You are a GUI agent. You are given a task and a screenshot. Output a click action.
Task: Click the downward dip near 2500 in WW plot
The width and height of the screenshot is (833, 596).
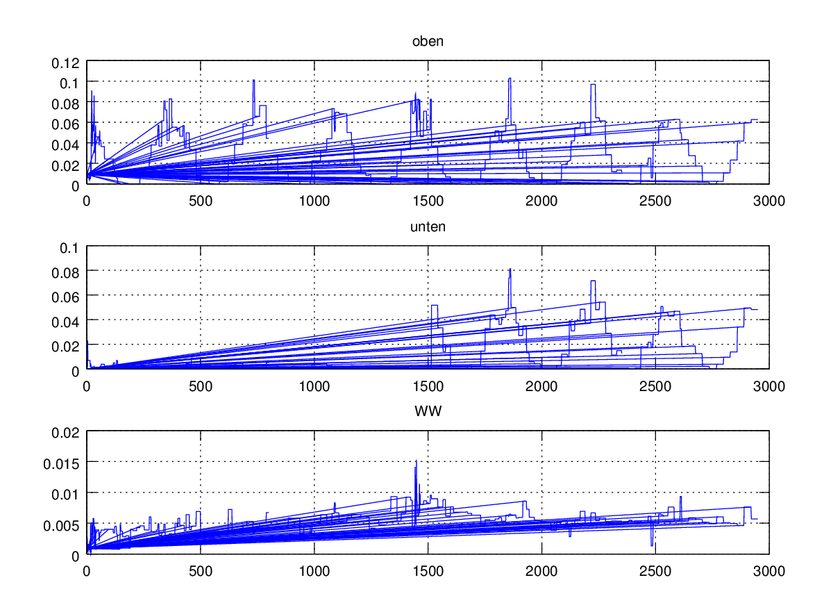click(652, 544)
